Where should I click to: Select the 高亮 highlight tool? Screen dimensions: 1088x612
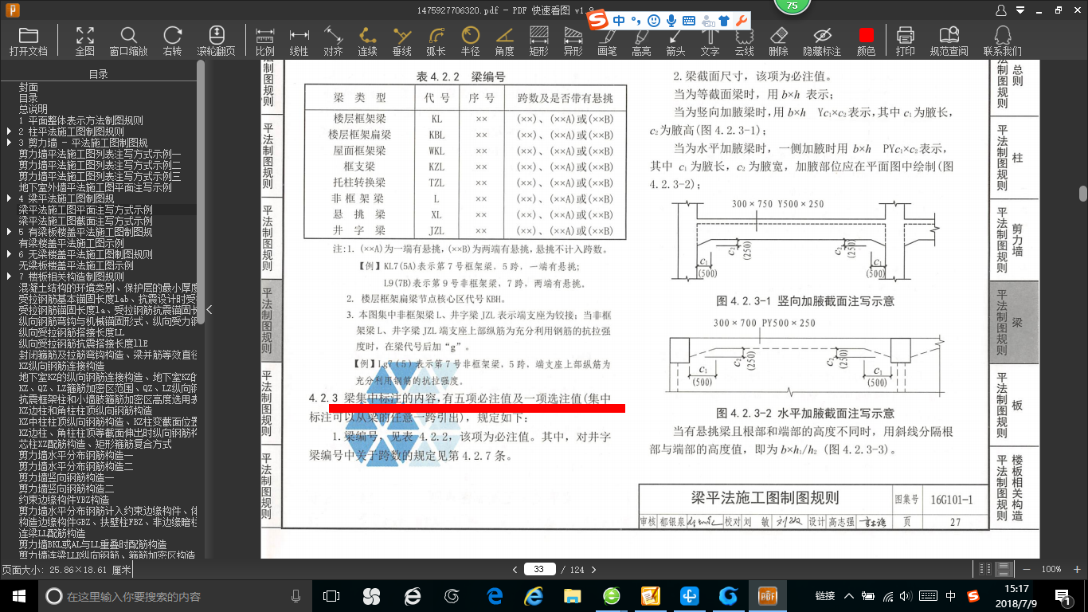641,41
